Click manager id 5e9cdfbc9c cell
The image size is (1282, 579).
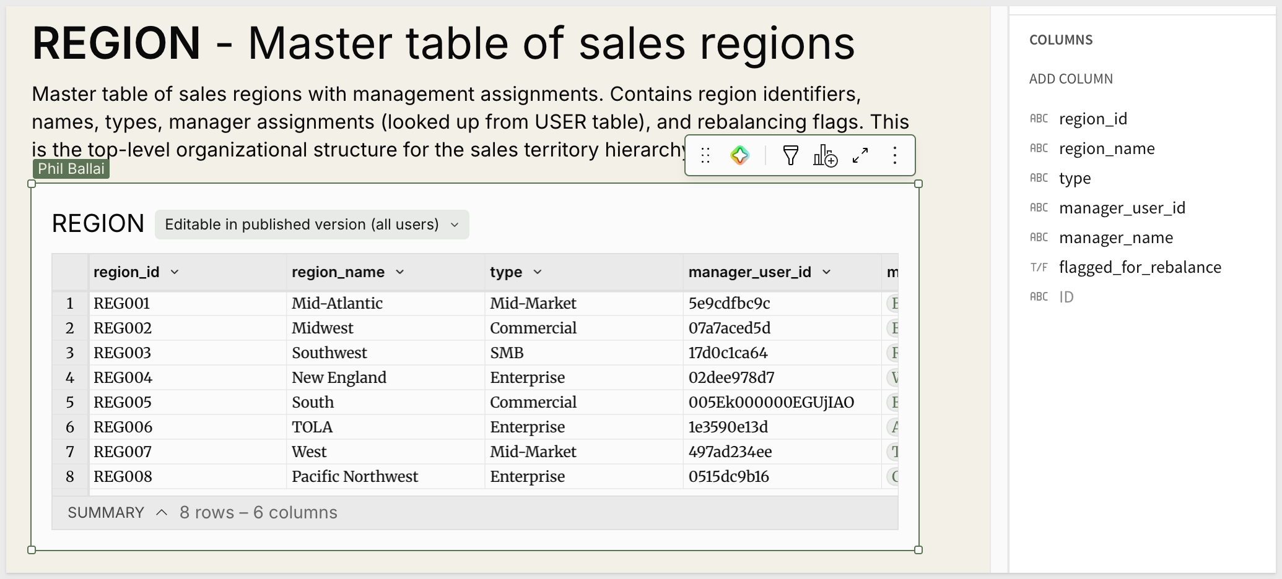coord(782,304)
